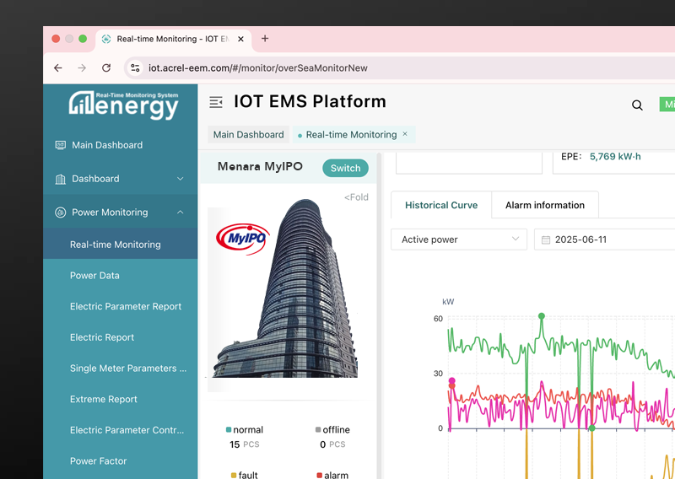Click the offline count 0 PCS
675x479 pixels.
[332, 444]
